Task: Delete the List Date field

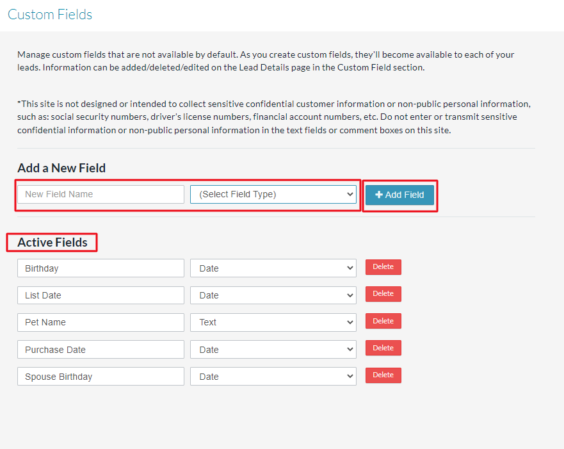Action: coord(383,294)
